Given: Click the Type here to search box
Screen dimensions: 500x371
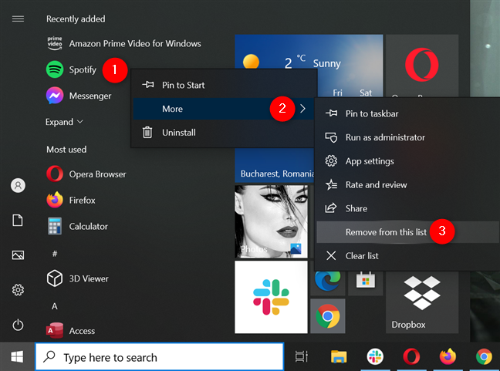Looking at the screenshot, I should click(x=160, y=357).
